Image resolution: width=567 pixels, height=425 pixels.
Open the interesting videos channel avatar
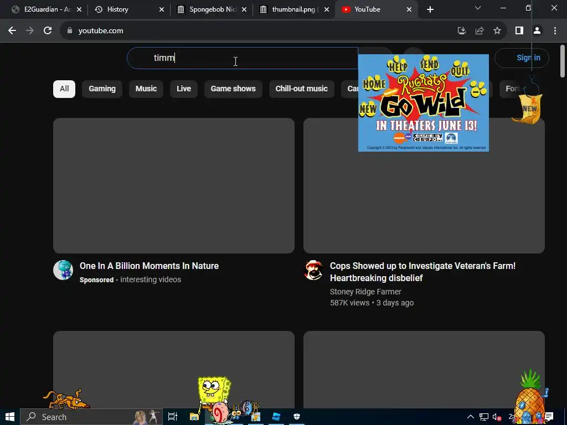(x=63, y=270)
